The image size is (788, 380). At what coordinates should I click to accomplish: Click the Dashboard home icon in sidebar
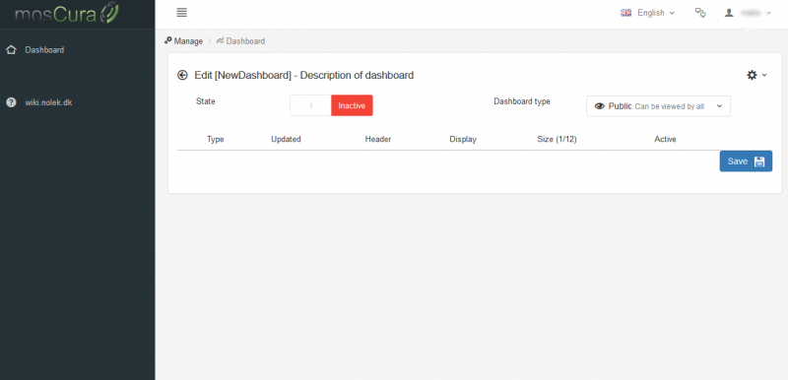point(11,49)
